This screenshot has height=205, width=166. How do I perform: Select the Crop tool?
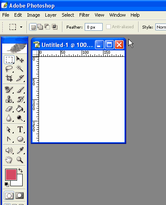tap(9, 78)
